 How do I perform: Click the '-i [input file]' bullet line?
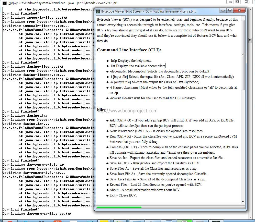172,77
